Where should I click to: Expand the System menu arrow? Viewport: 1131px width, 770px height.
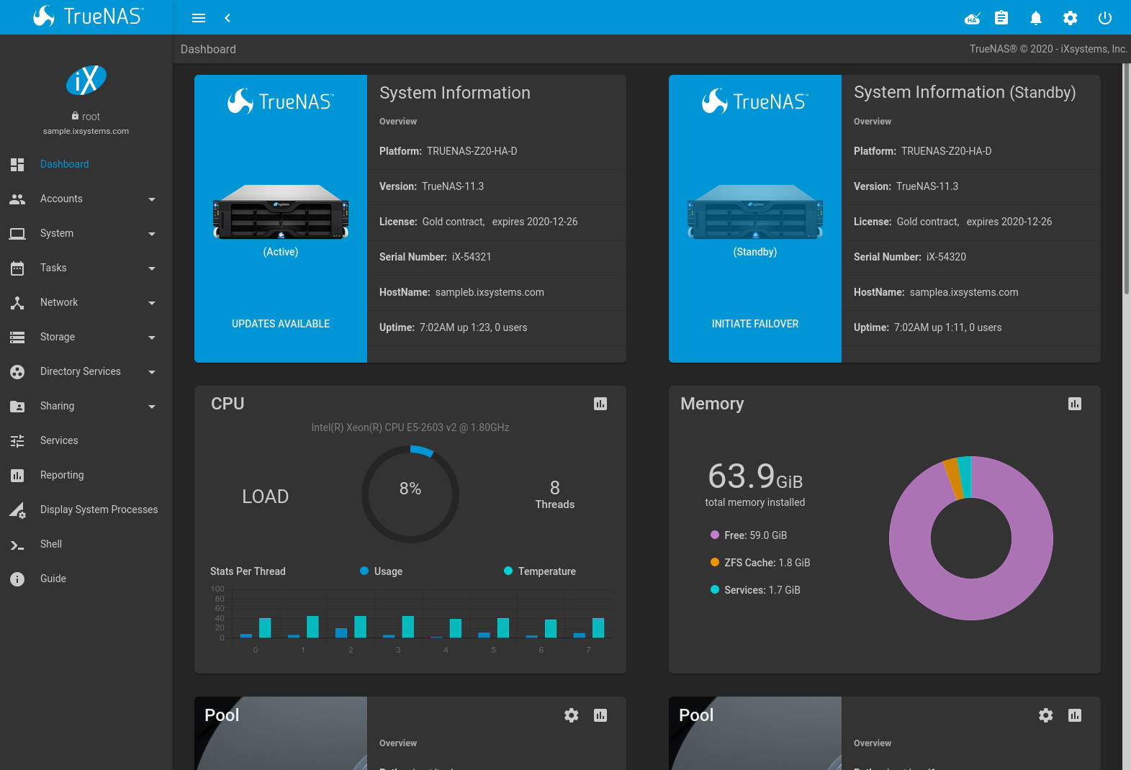(152, 234)
